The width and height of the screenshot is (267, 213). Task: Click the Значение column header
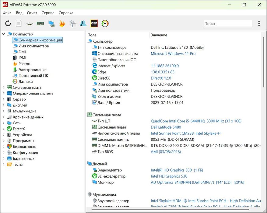159,35
